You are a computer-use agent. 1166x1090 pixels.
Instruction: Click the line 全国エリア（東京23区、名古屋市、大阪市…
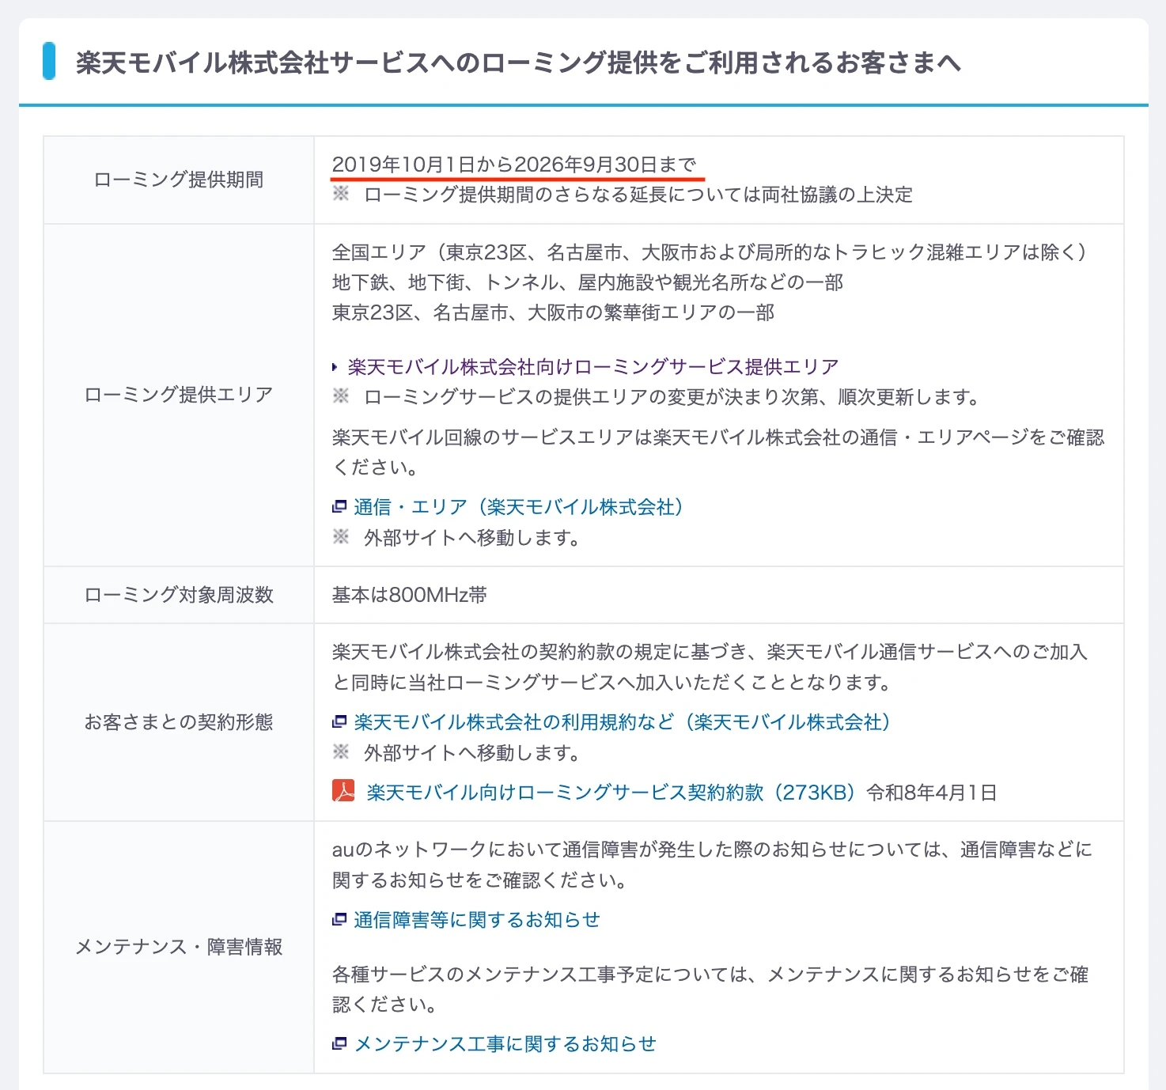pyautogui.click(x=710, y=252)
